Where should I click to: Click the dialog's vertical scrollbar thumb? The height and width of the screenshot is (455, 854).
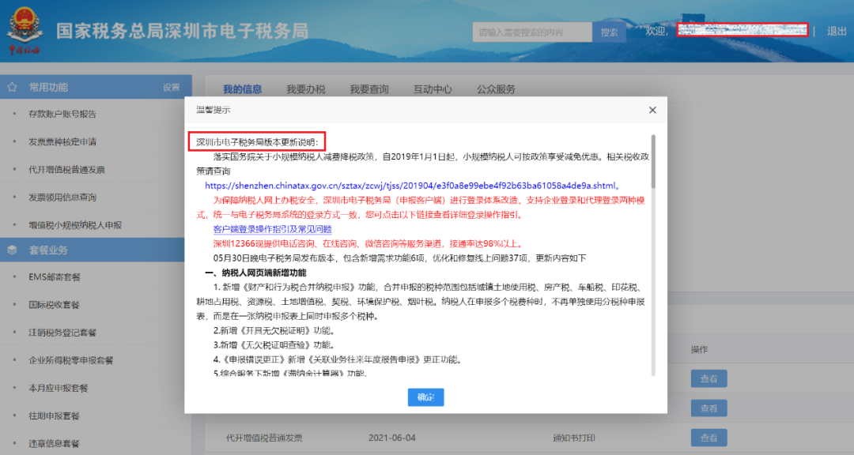(x=653, y=161)
